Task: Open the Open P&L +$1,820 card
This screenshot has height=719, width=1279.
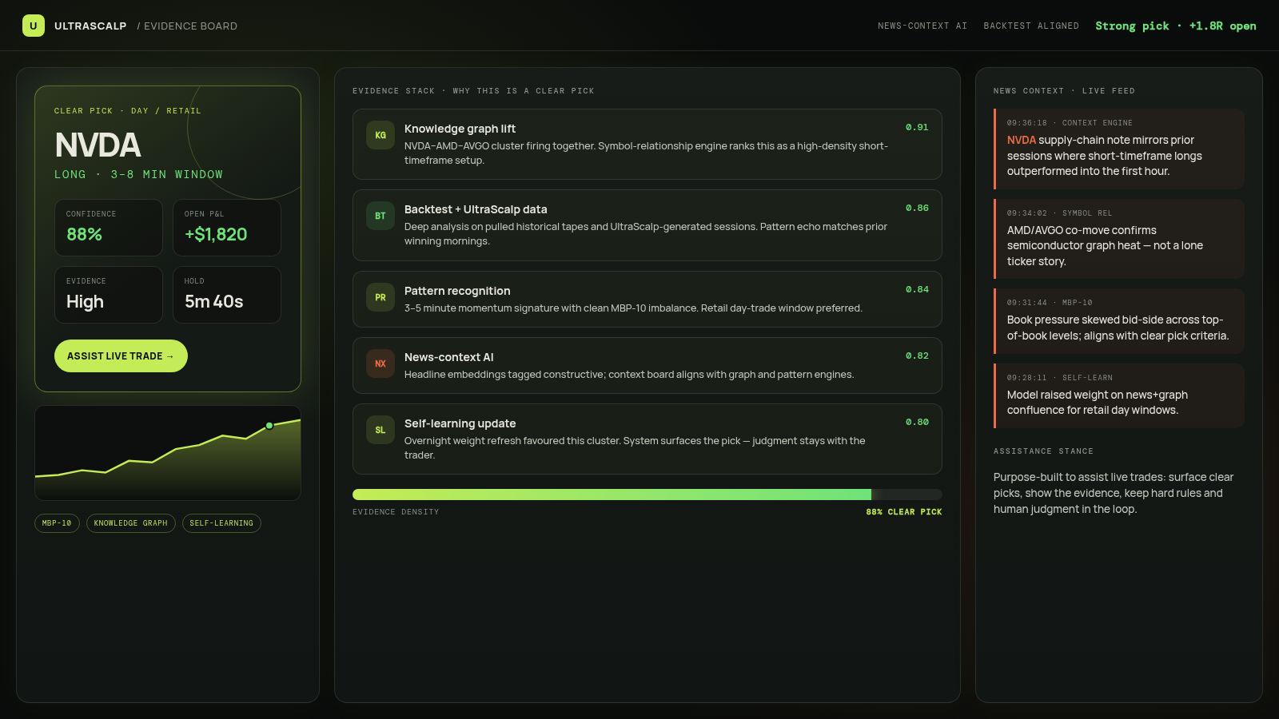Action: click(227, 228)
